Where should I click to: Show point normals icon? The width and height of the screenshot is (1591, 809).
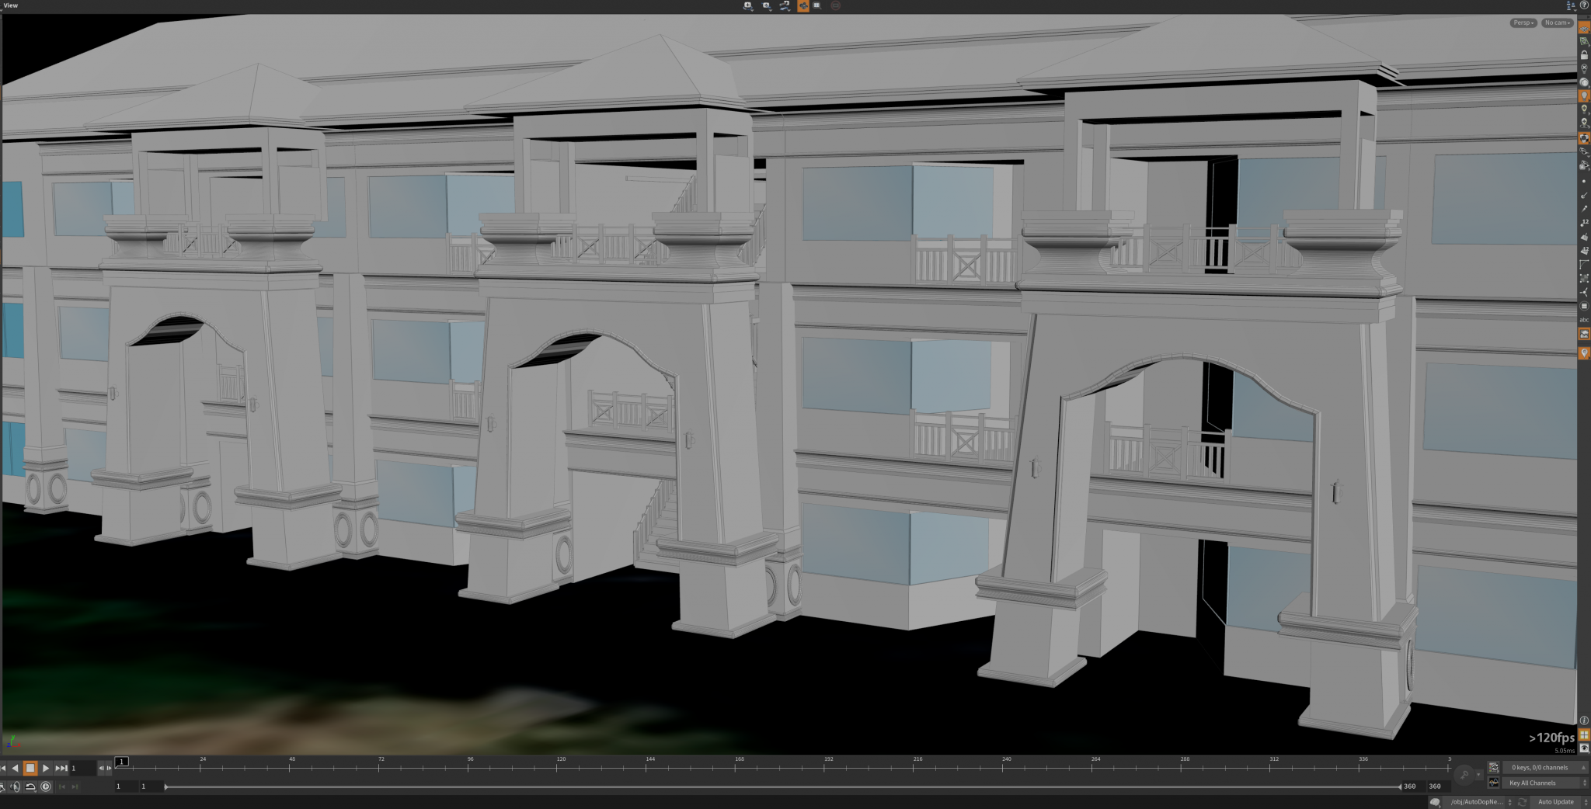tap(1584, 196)
